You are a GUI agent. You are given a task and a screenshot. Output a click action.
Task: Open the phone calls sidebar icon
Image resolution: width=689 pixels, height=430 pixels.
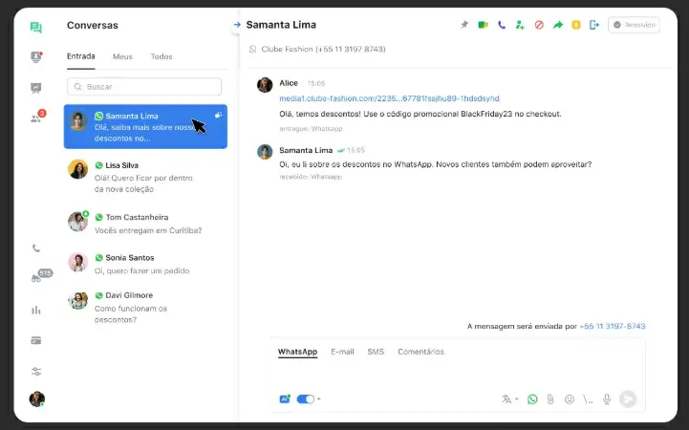[x=36, y=248]
